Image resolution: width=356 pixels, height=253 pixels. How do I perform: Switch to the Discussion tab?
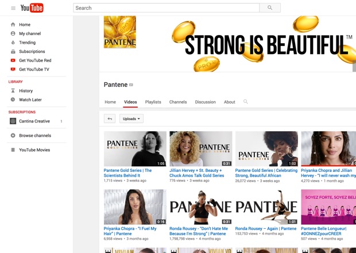205,102
